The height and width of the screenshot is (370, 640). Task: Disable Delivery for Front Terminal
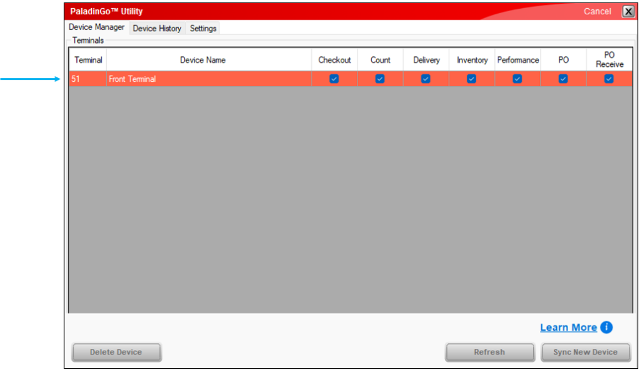(x=426, y=79)
